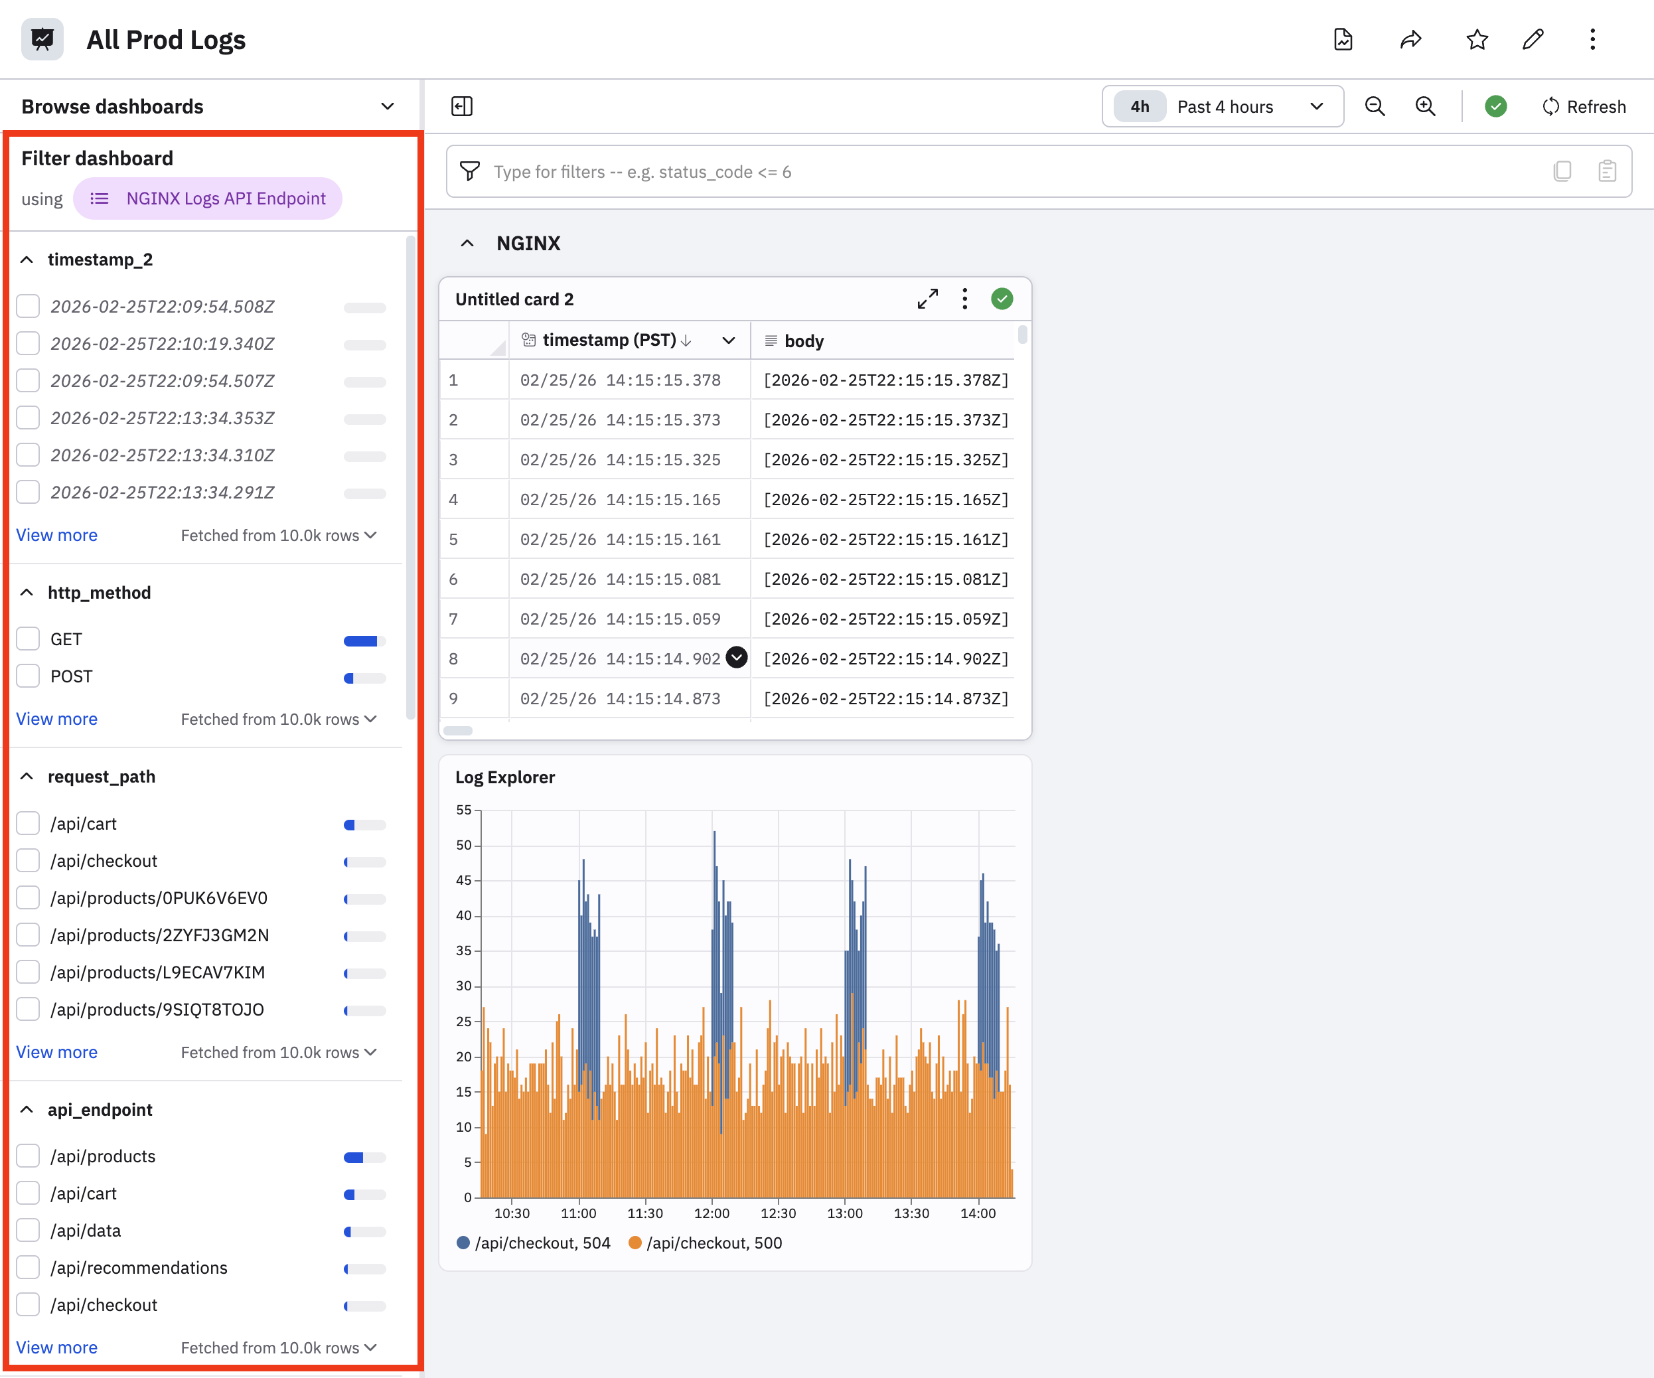This screenshot has width=1654, height=1378.
Task: Open the dashboard kebab menu
Action: (x=1592, y=39)
